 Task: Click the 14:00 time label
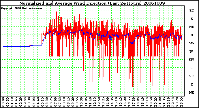click(108, 102)
